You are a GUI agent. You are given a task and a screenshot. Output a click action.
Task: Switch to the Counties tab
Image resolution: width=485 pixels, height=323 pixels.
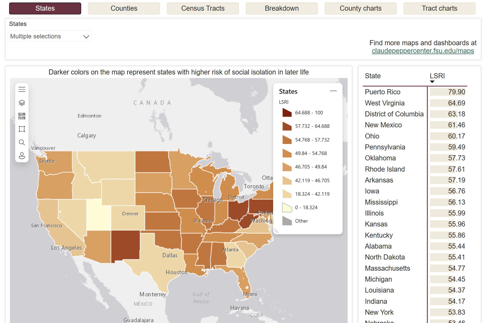point(124,8)
